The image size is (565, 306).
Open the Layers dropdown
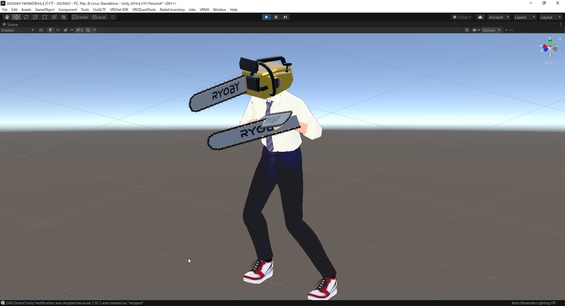point(524,17)
